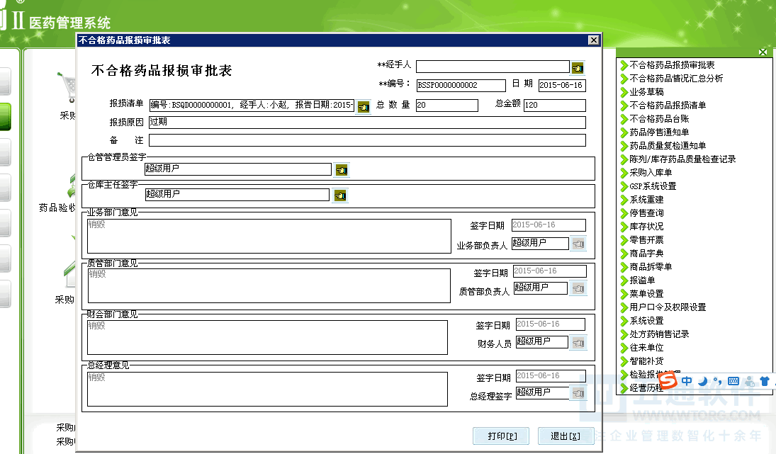
Task: Close the right side menu panel
Action: 763,52
